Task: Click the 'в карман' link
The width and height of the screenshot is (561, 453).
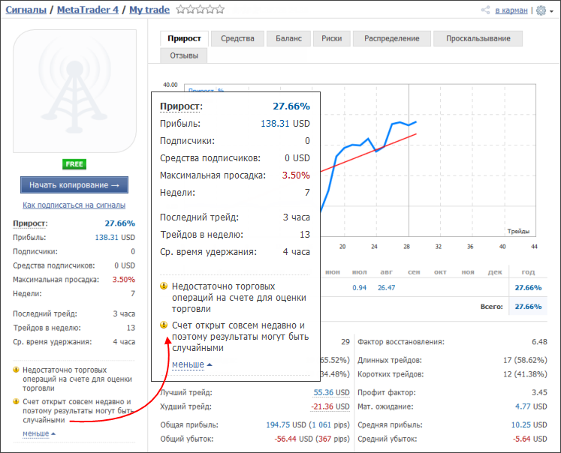Action: tap(511, 10)
